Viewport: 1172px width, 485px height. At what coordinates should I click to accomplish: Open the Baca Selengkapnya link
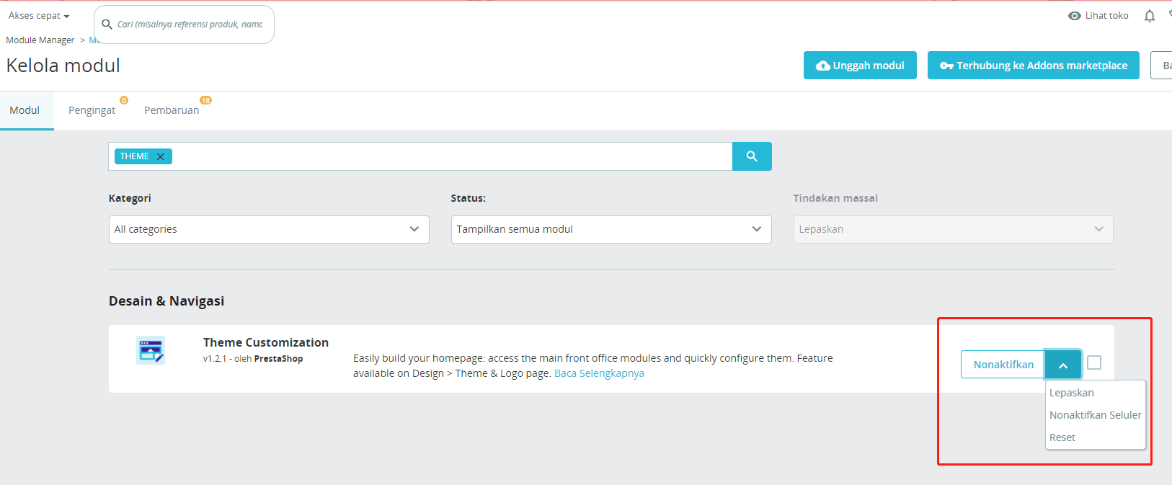[x=599, y=373]
